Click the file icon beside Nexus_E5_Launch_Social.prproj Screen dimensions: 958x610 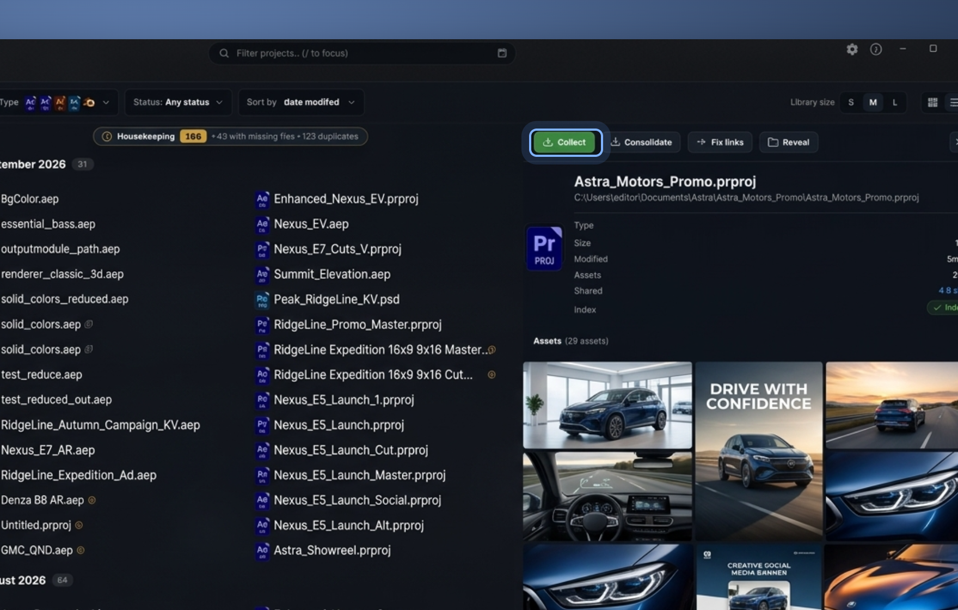pos(262,500)
